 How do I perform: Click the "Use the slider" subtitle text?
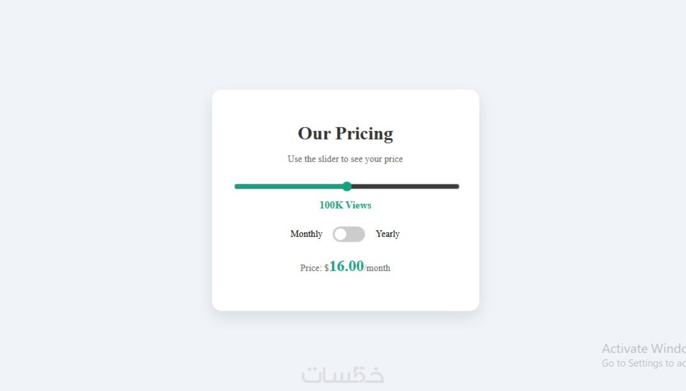coord(345,159)
